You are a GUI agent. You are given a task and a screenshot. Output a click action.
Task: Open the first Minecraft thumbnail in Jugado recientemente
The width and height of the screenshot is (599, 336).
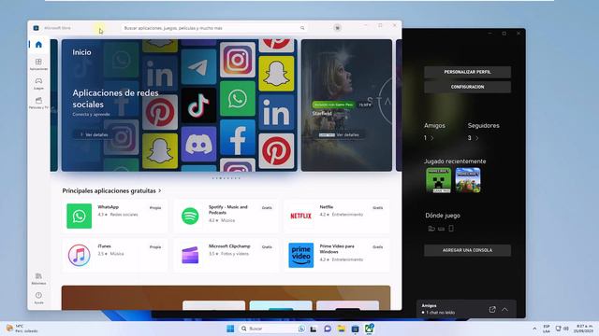coord(438,180)
